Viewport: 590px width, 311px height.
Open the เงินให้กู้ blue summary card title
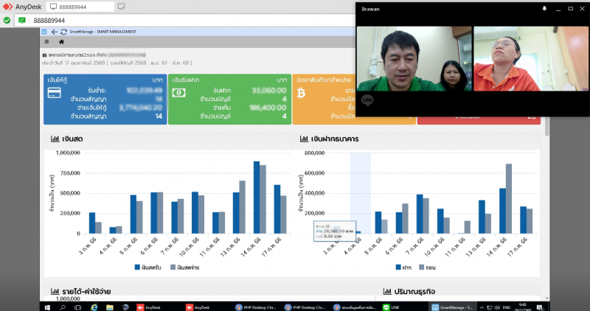[x=58, y=80]
